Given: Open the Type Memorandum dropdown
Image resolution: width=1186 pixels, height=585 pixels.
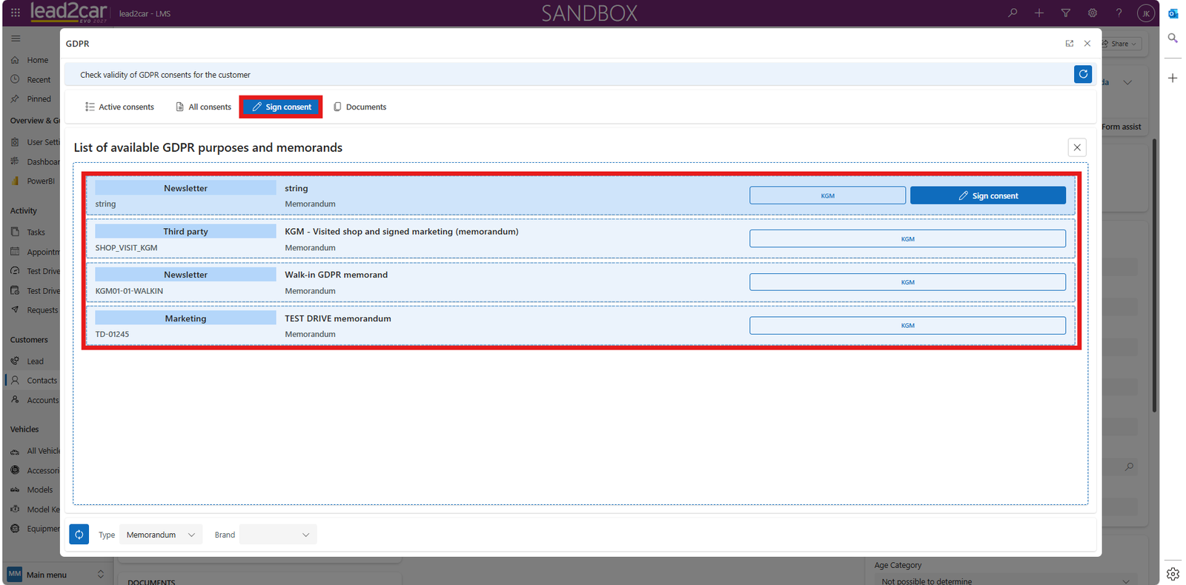Looking at the screenshot, I should [160, 535].
